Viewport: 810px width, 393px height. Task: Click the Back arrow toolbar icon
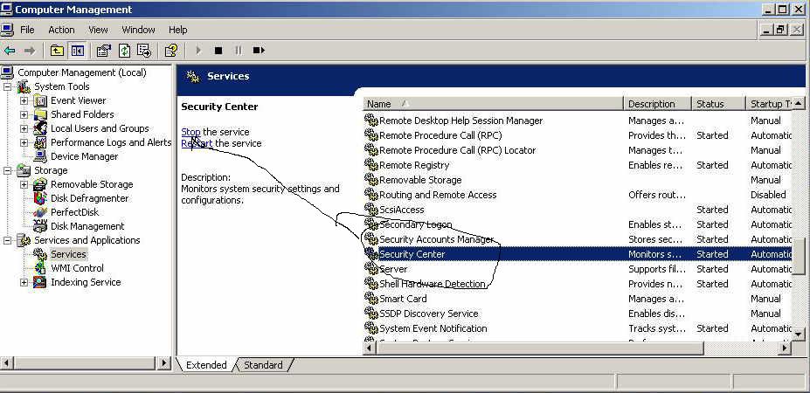click(10, 50)
